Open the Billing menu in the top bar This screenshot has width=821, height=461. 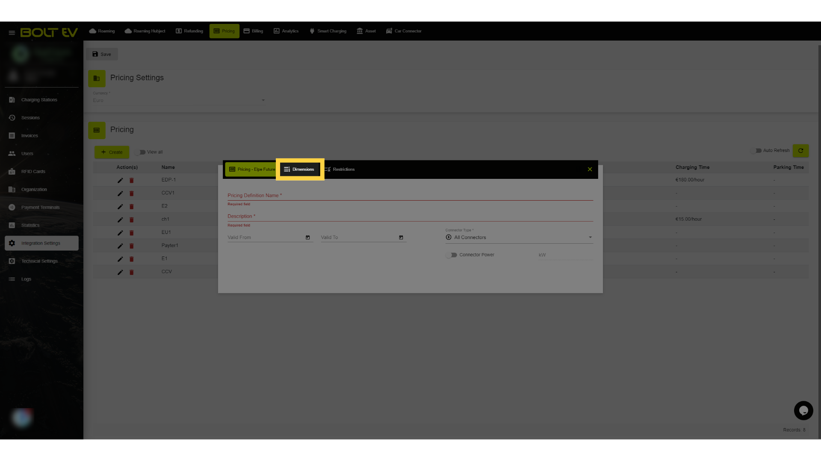(x=253, y=31)
